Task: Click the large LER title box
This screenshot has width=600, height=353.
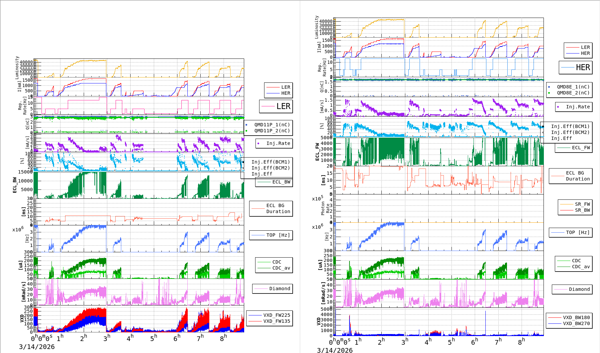Action: click(x=276, y=106)
